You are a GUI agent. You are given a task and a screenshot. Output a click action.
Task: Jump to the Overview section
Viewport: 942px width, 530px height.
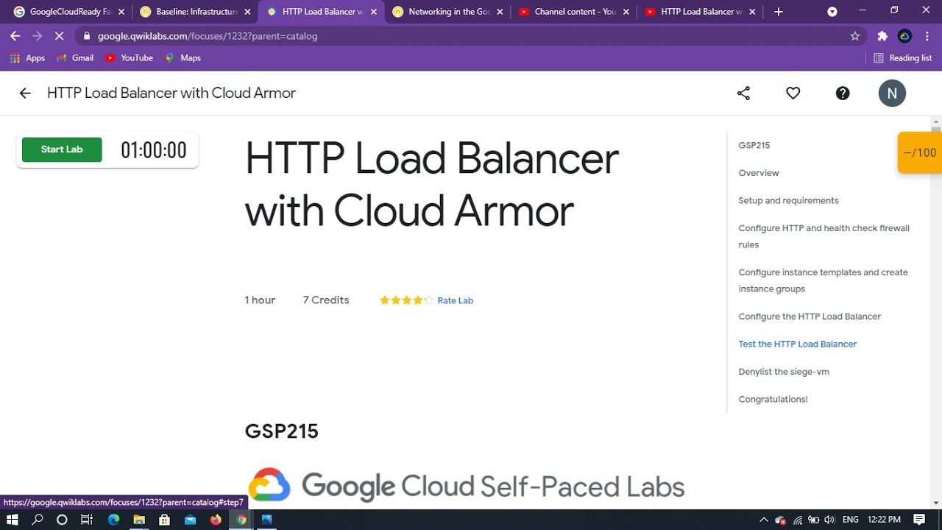pyautogui.click(x=758, y=173)
